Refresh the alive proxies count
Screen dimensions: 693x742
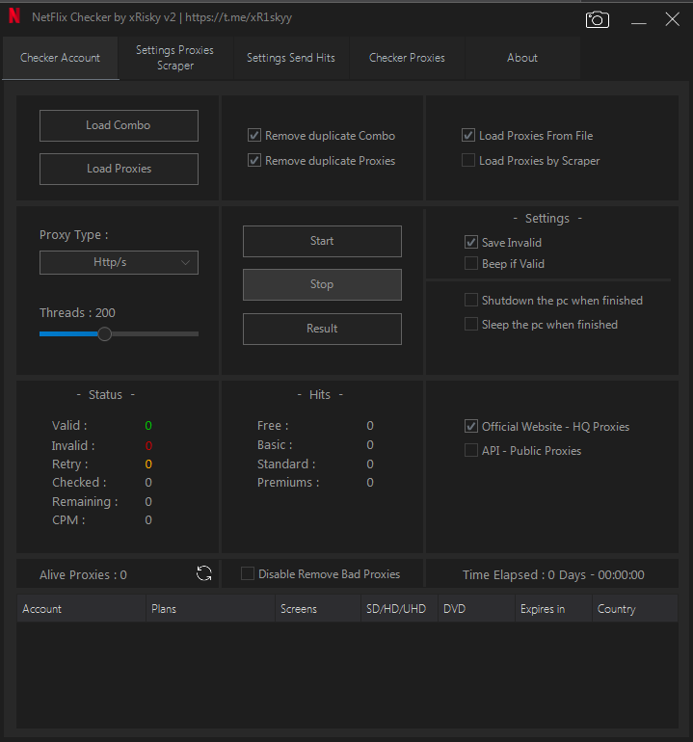pyautogui.click(x=204, y=574)
